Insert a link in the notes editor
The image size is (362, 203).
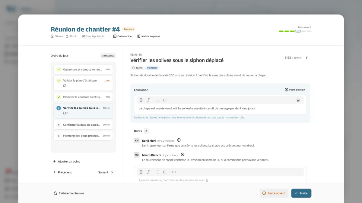click(x=174, y=172)
